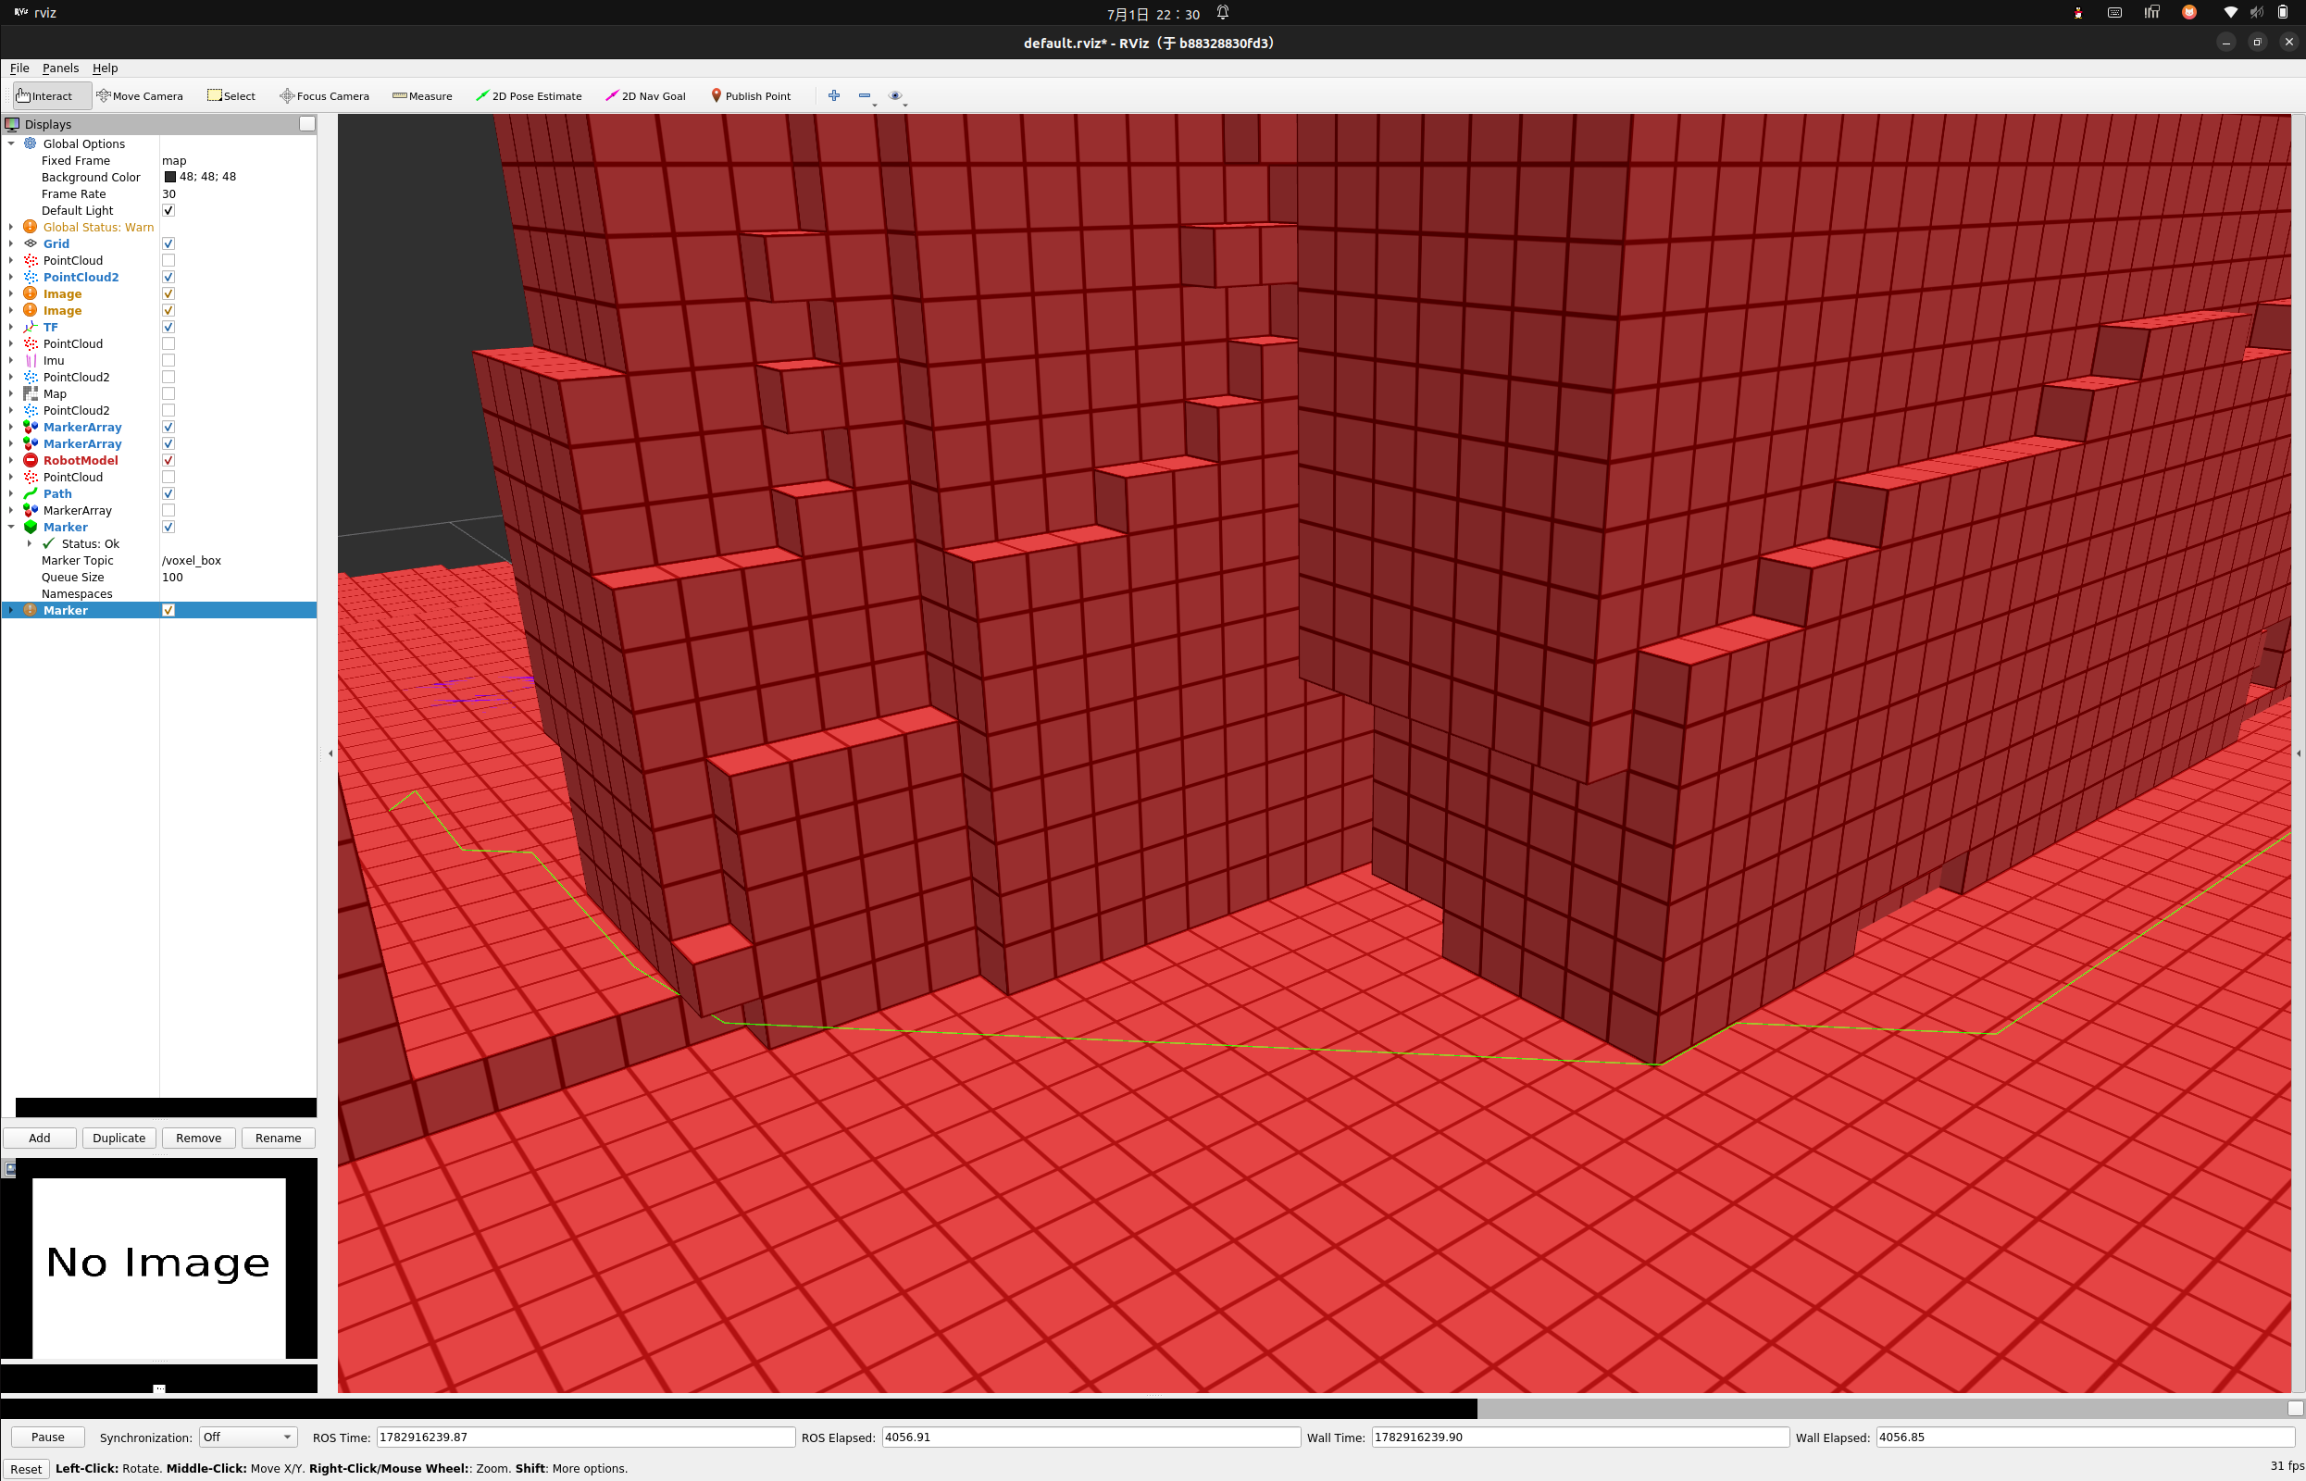The height and width of the screenshot is (1481, 2306).
Task: Choose the Select tool in toolbar
Action: 231,96
